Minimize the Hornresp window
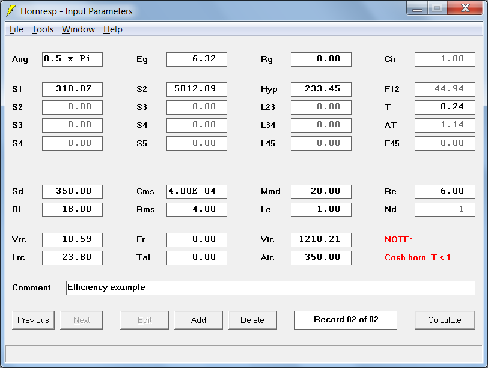The width and height of the screenshot is (488, 368). click(417, 8)
